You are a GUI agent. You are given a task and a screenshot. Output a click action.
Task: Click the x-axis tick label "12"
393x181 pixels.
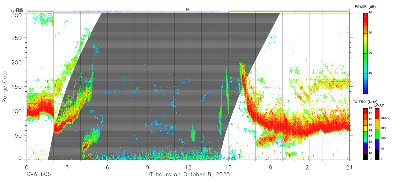pyautogui.click(x=188, y=167)
